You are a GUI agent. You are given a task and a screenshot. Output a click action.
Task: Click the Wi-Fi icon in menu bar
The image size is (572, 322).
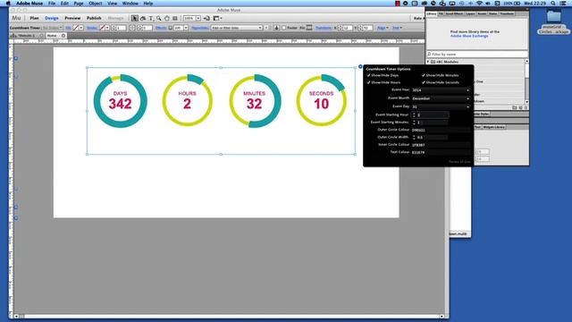tap(479, 4)
